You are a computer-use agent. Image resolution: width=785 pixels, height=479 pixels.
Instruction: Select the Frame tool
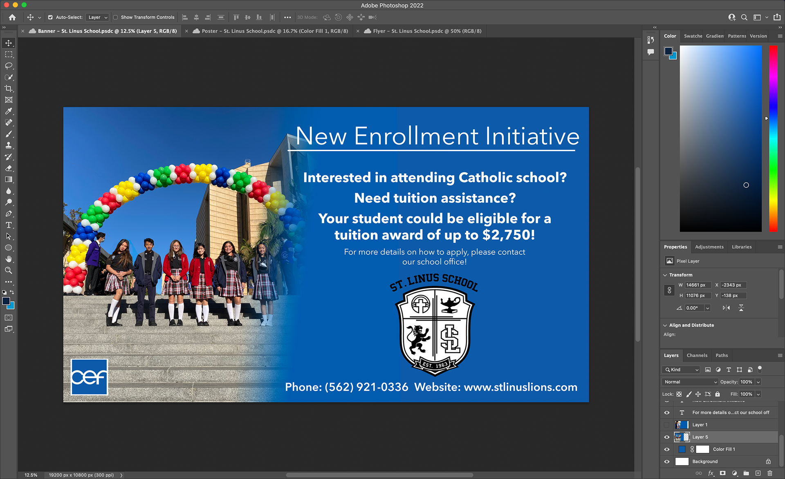(9, 100)
